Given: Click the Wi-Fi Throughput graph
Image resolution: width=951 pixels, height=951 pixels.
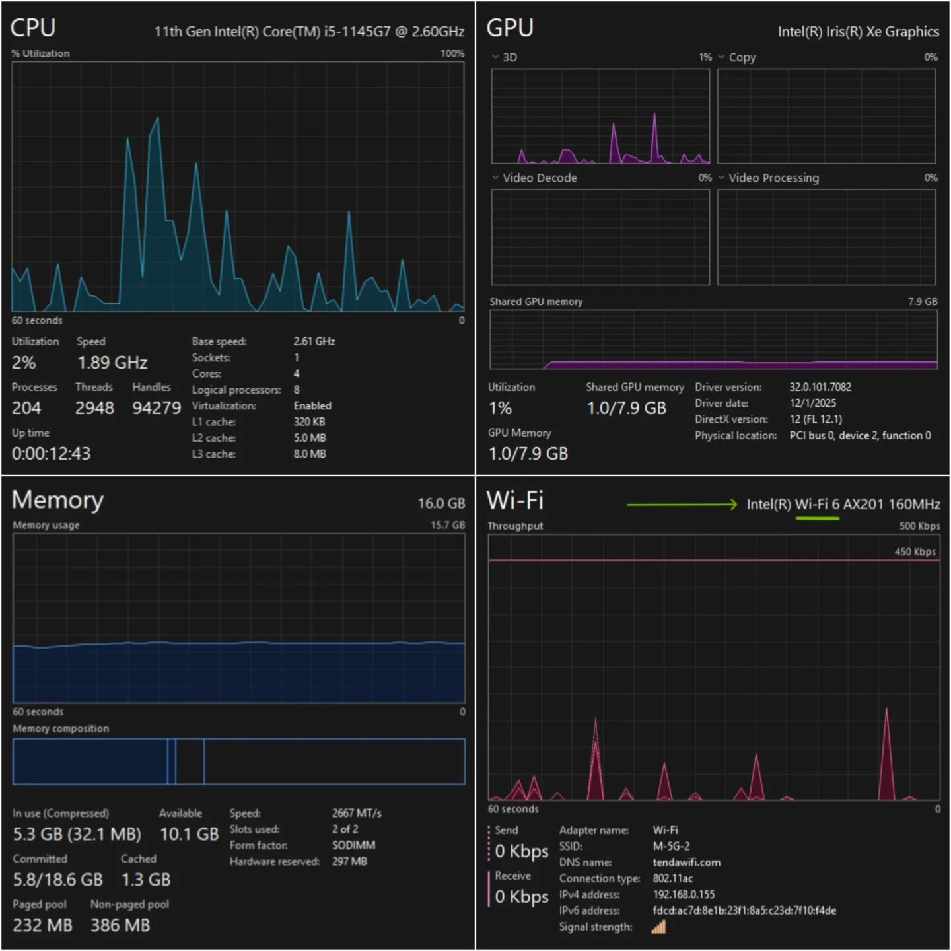Looking at the screenshot, I should click(713, 667).
